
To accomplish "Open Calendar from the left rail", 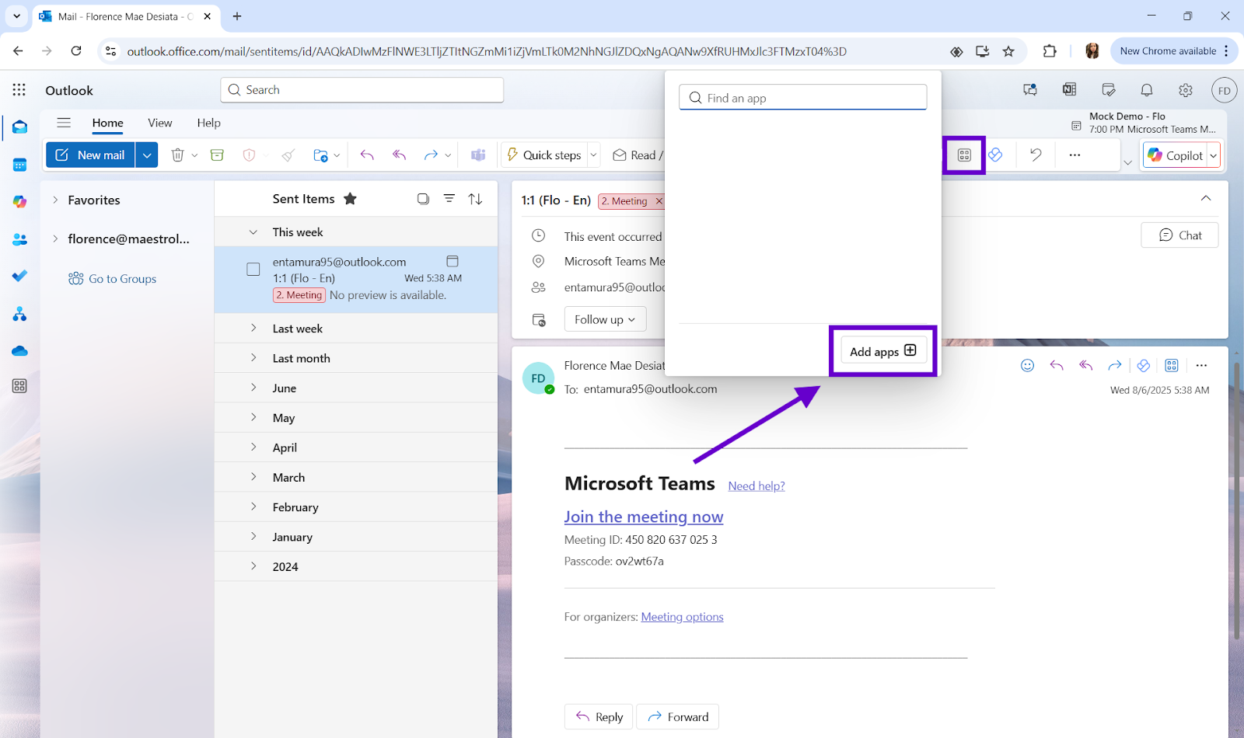I will [x=19, y=165].
